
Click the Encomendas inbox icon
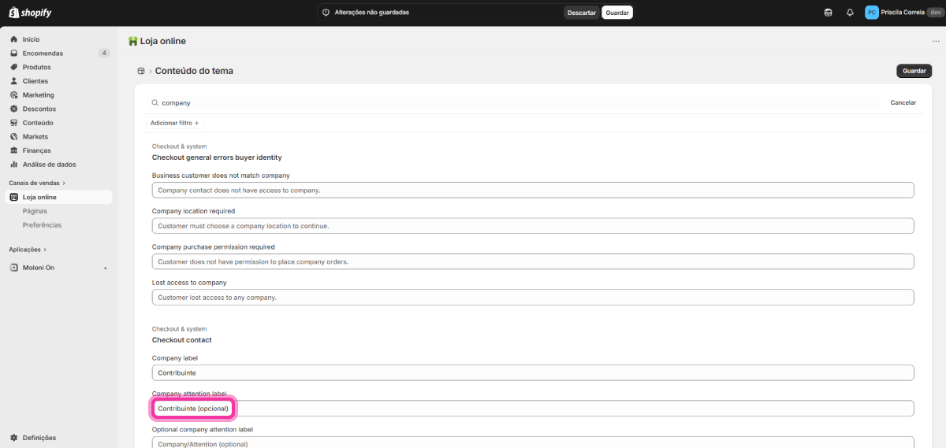14,54
